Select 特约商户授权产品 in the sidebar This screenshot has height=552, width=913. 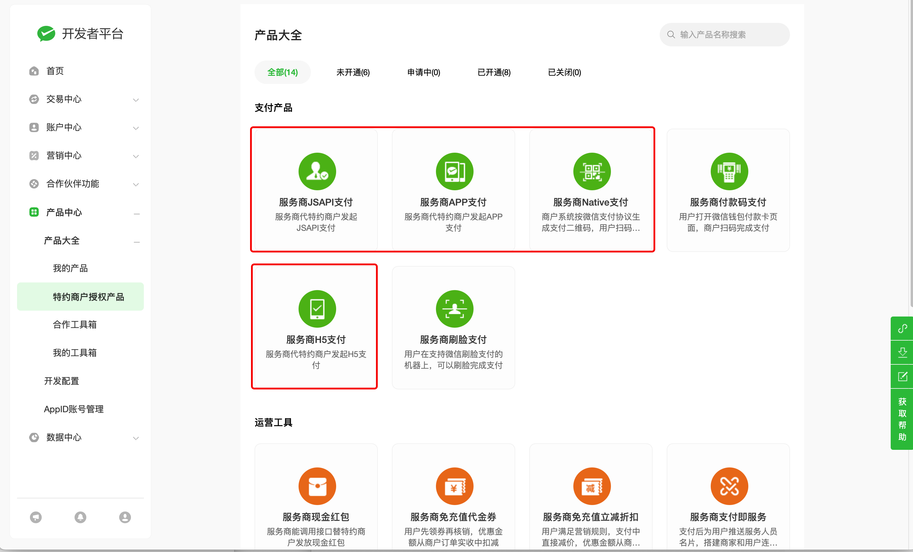[80, 297]
